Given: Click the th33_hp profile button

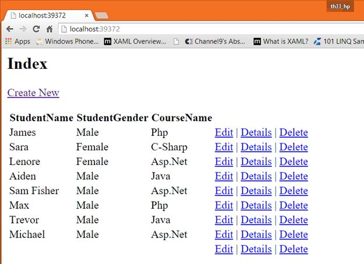Looking at the screenshot, I should tap(340, 6).
